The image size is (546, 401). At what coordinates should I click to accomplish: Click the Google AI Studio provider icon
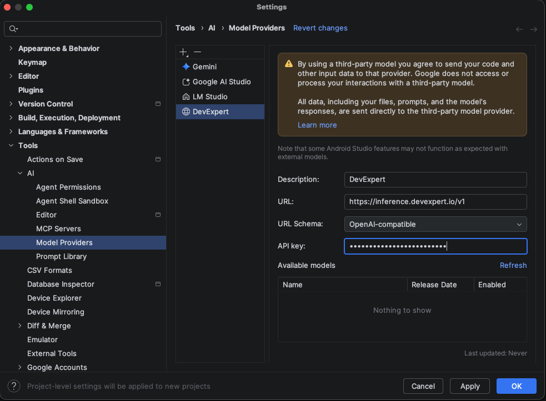click(186, 82)
